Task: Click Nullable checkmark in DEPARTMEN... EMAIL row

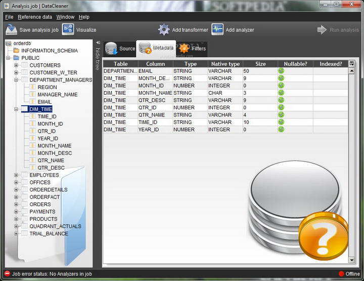Action: 281,71
